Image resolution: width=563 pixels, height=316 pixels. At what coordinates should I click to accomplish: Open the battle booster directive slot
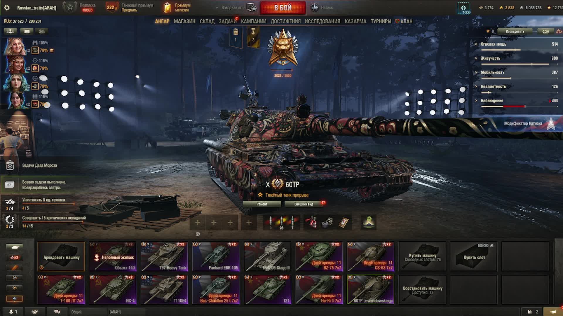[x=369, y=223]
